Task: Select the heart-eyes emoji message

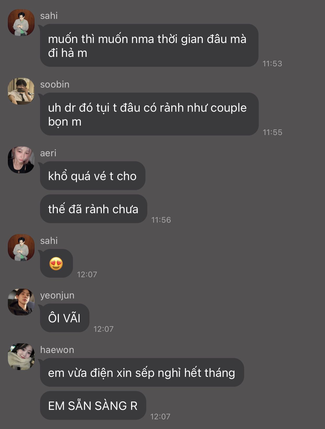Action: click(56, 263)
